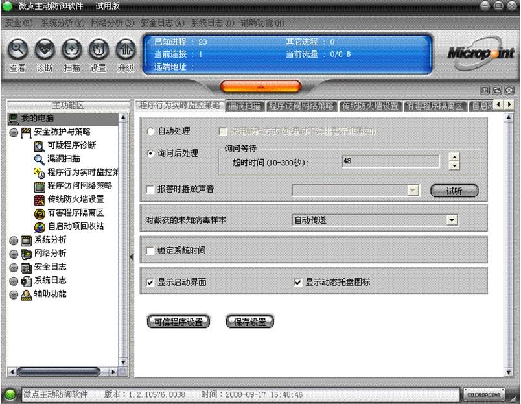Select the 自动处理 radio button
The image size is (521, 404).
150,132
